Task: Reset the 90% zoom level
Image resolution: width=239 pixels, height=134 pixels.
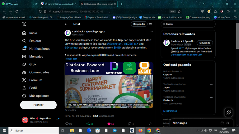Action: (x=172, y=11)
